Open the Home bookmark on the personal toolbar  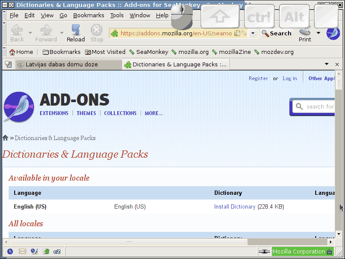coord(21,52)
